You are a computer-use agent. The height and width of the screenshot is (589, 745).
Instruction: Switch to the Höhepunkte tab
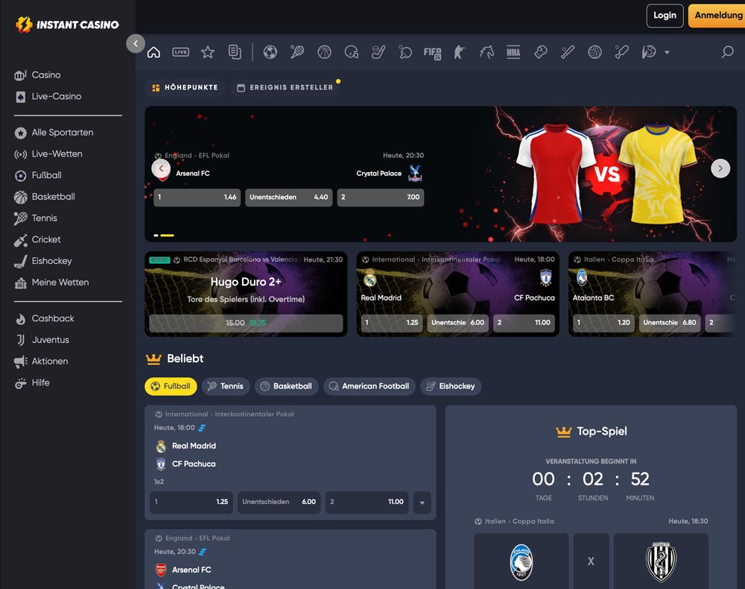185,87
